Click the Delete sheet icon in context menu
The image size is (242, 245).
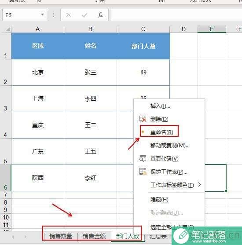tap(143, 119)
